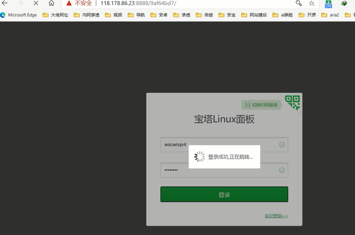Click the address bar URL 118.178.86.23:8888
The image size is (355, 235).
[138, 3]
